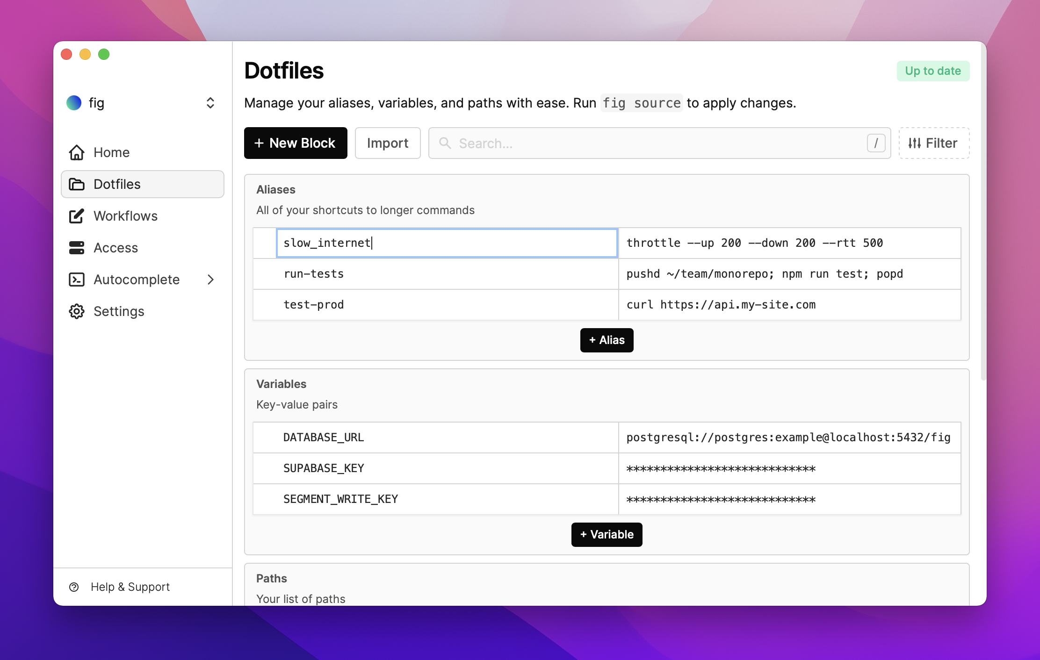This screenshot has height=660, width=1040.
Task: Click the Help & Support question icon
Action: [74, 587]
